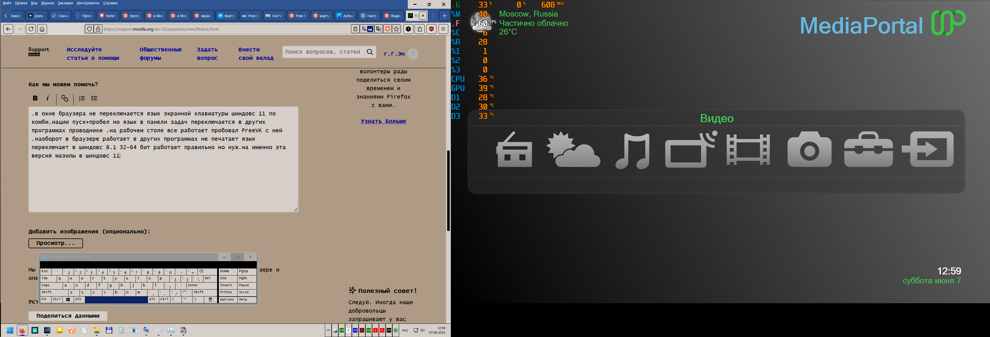Apply bulleted list formatting in editor
Screen dimensions: 990x337
pos(94,98)
